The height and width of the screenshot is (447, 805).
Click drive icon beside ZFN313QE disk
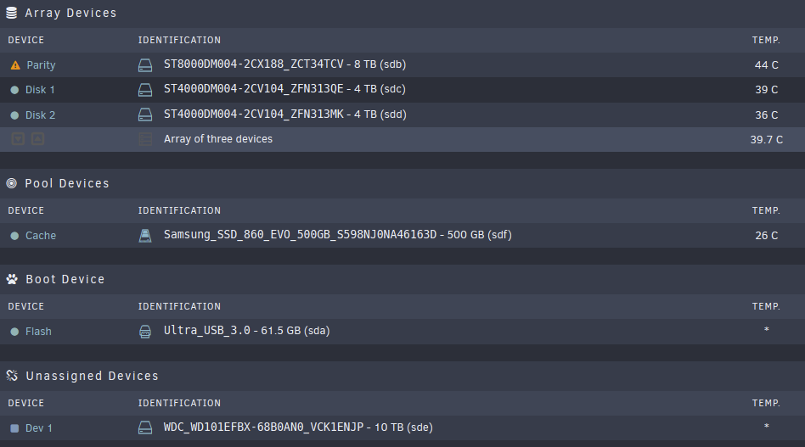tap(145, 90)
